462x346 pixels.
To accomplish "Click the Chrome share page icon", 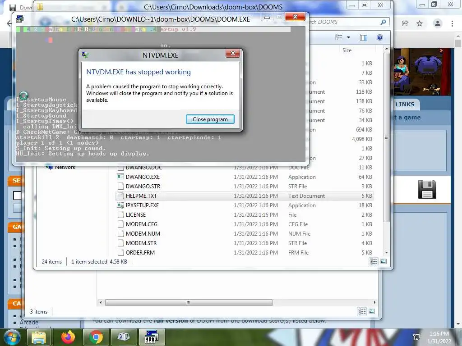I will [405, 23].
